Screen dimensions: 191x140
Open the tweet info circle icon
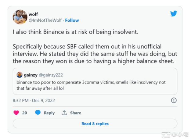click(174, 100)
